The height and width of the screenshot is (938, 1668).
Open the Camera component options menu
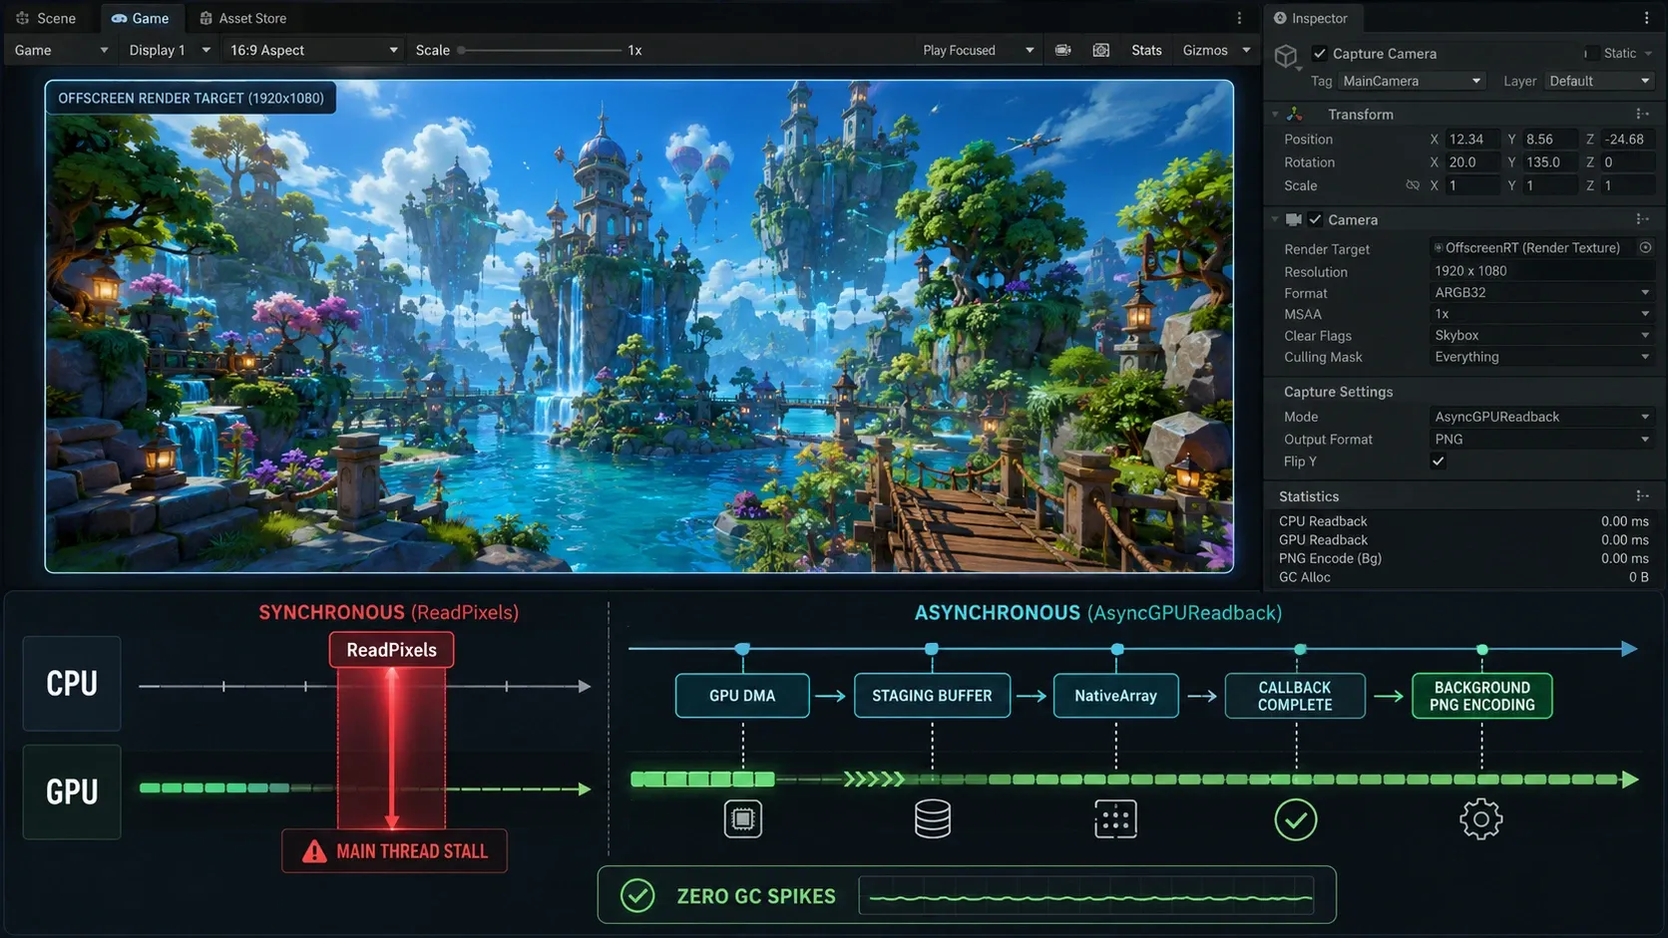tap(1642, 219)
